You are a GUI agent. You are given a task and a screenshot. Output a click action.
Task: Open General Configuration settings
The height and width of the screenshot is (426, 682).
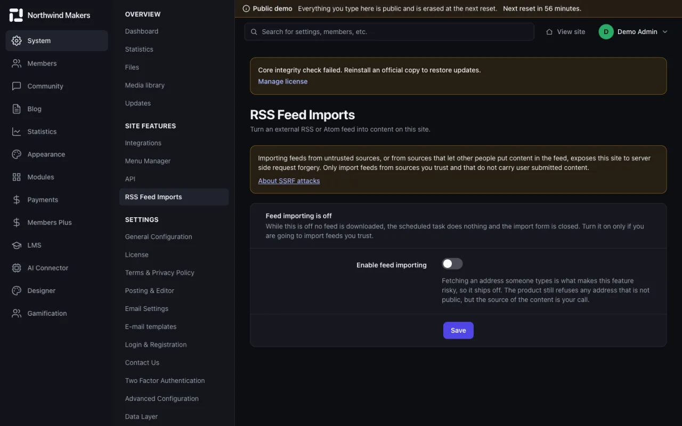tap(158, 236)
